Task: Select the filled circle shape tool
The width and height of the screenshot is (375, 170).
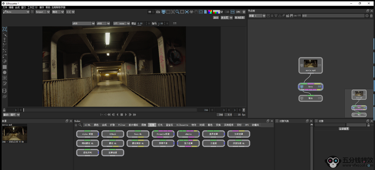Action: pos(5,72)
